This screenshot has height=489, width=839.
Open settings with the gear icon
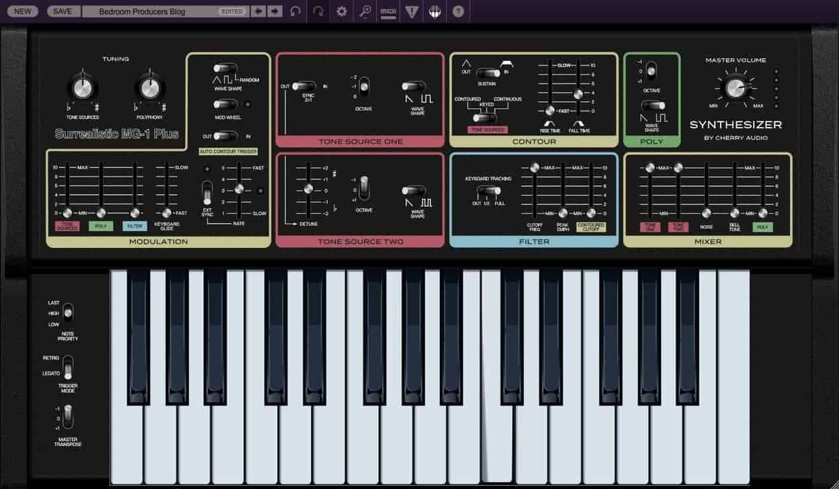pos(342,11)
